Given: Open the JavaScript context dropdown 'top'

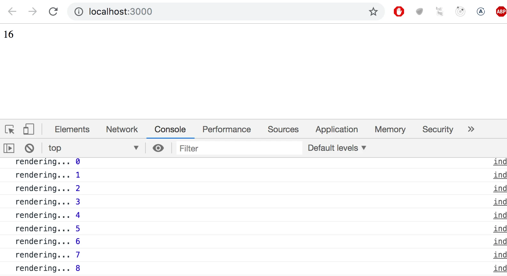Looking at the screenshot, I should click(93, 148).
